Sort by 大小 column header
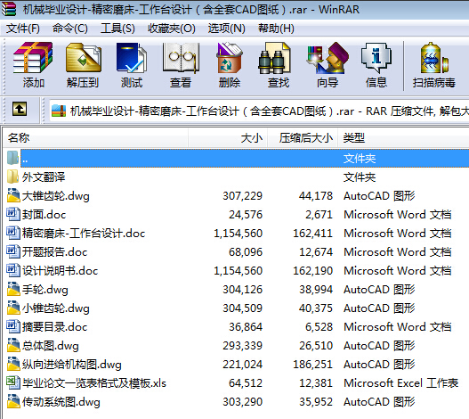 click(228, 138)
